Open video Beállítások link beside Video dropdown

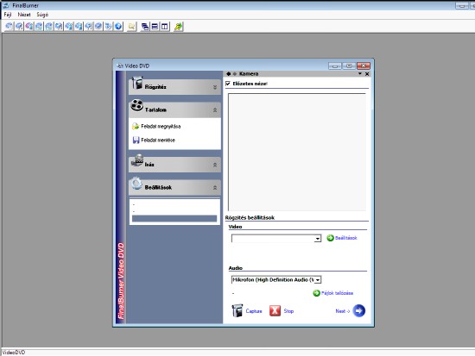point(346,238)
